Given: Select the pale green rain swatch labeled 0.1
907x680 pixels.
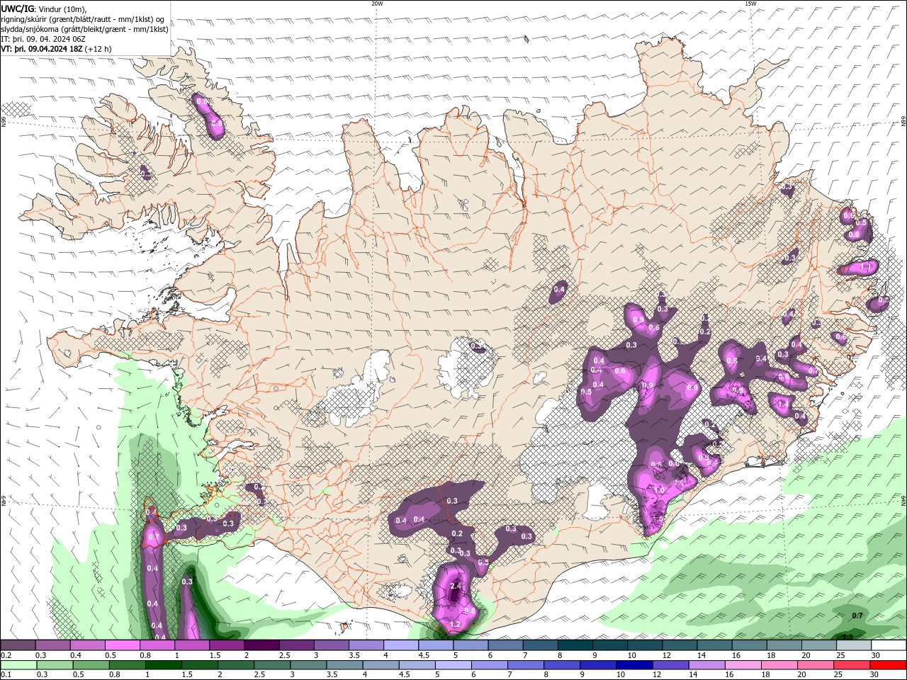Looking at the screenshot, I should tap(19, 665).
